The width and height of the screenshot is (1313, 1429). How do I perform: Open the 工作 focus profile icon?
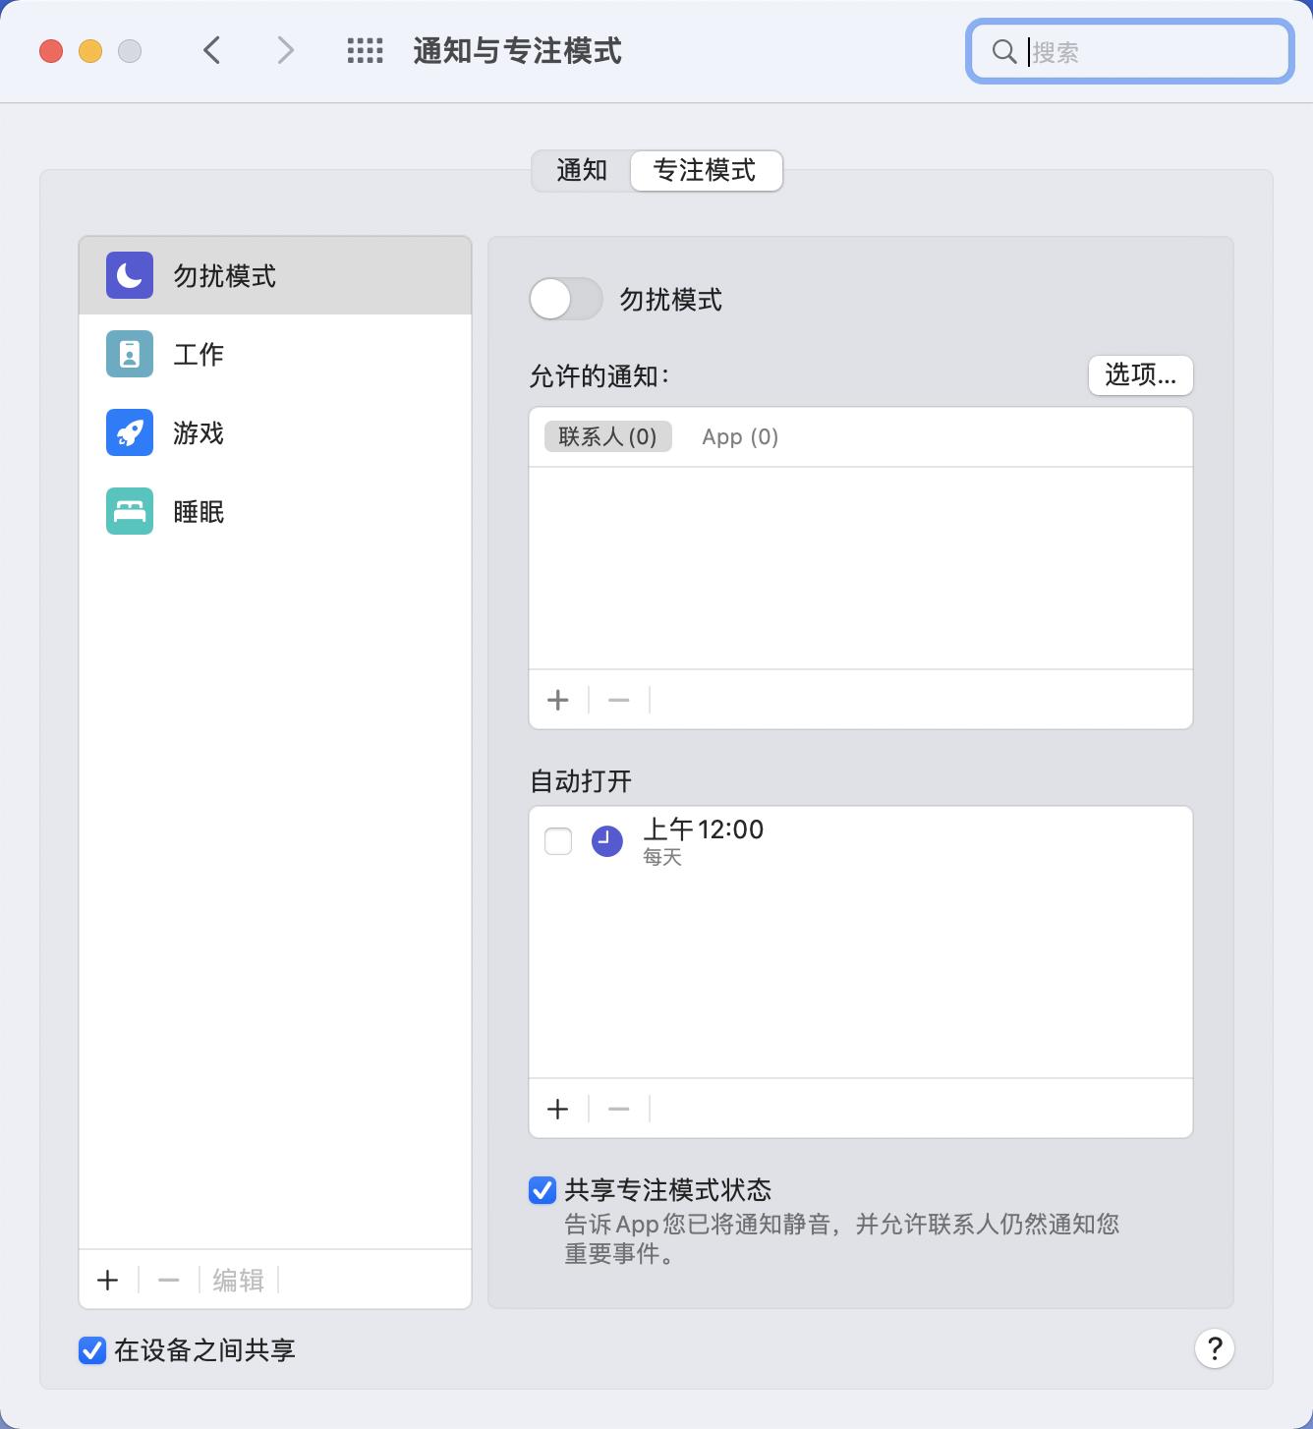click(128, 354)
